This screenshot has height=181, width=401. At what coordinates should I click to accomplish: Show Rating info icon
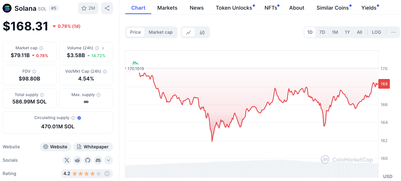[x=107, y=174]
